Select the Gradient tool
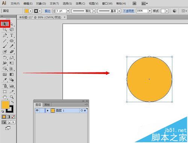188x143 pixels. click(12, 74)
